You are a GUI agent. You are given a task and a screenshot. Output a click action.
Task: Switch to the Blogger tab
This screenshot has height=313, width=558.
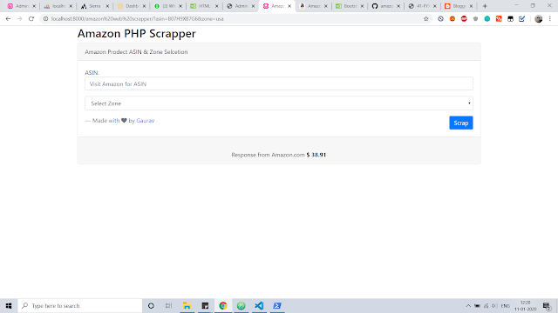[x=459, y=6]
